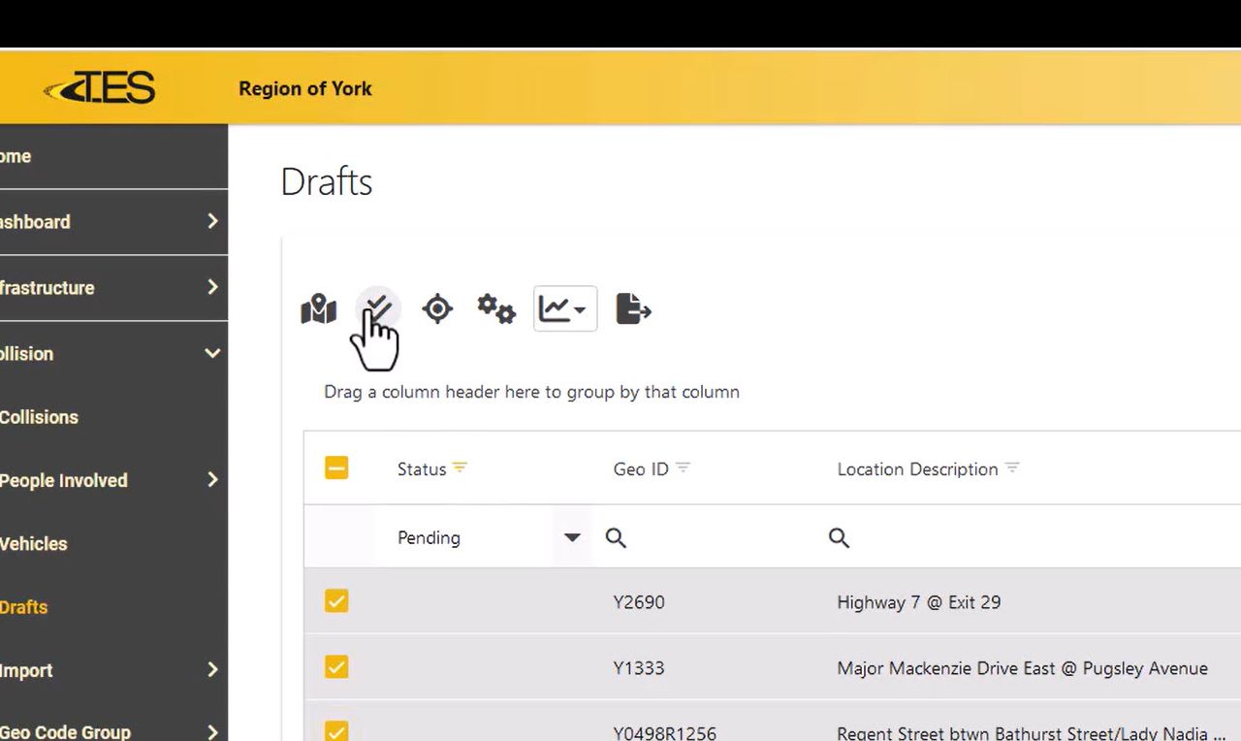
Task: Open the Pending status filter dropdown
Action: pyautogui.click(x=572, y=537)
